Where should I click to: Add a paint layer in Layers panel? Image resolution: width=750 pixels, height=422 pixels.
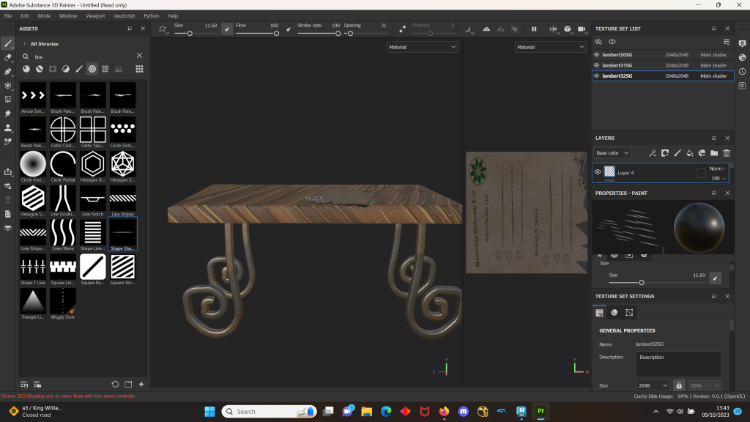pos(677,153)
